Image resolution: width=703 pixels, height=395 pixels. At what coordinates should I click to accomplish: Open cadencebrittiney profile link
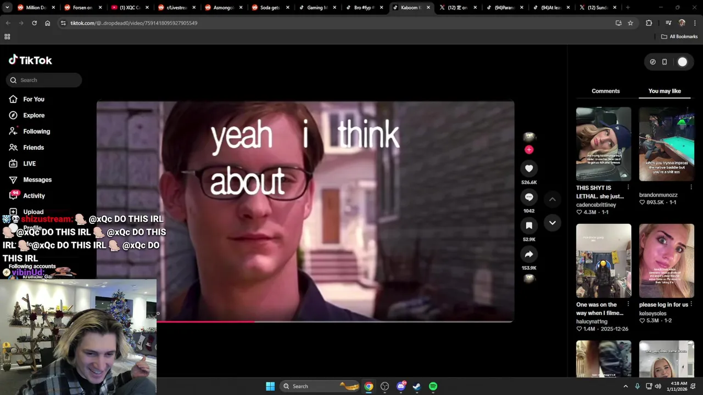tap(596, 205)
